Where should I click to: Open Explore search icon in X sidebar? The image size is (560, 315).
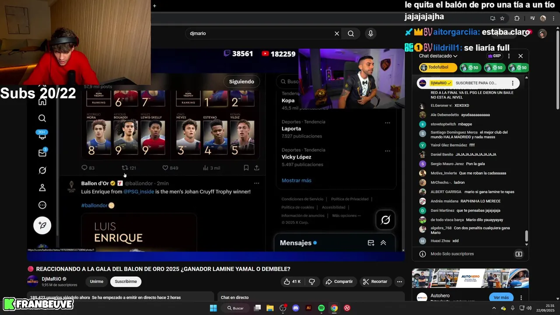click(42, 118)
